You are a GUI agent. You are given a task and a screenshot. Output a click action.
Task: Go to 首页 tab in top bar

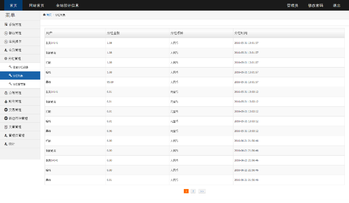(13, 5)
